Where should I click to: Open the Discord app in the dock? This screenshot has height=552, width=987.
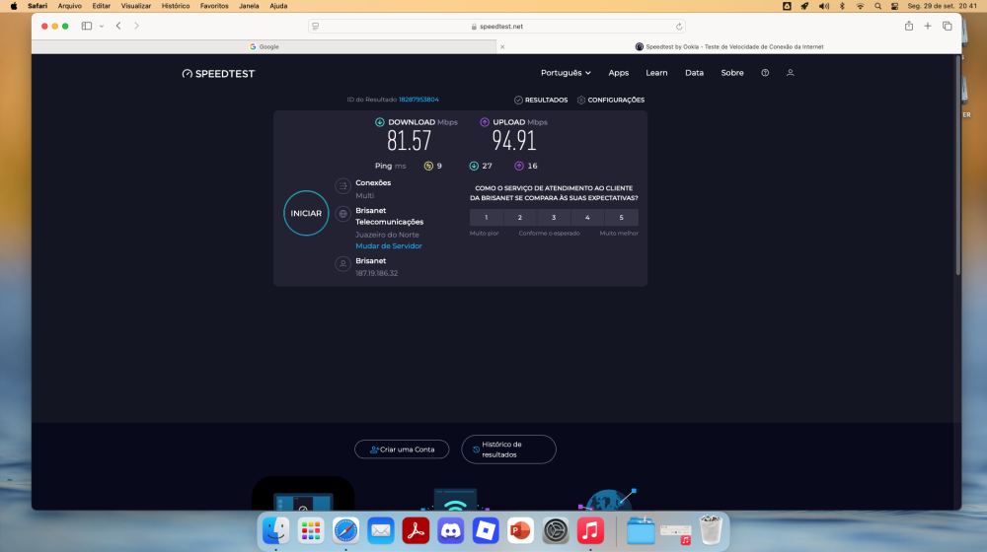coord(451,530)
